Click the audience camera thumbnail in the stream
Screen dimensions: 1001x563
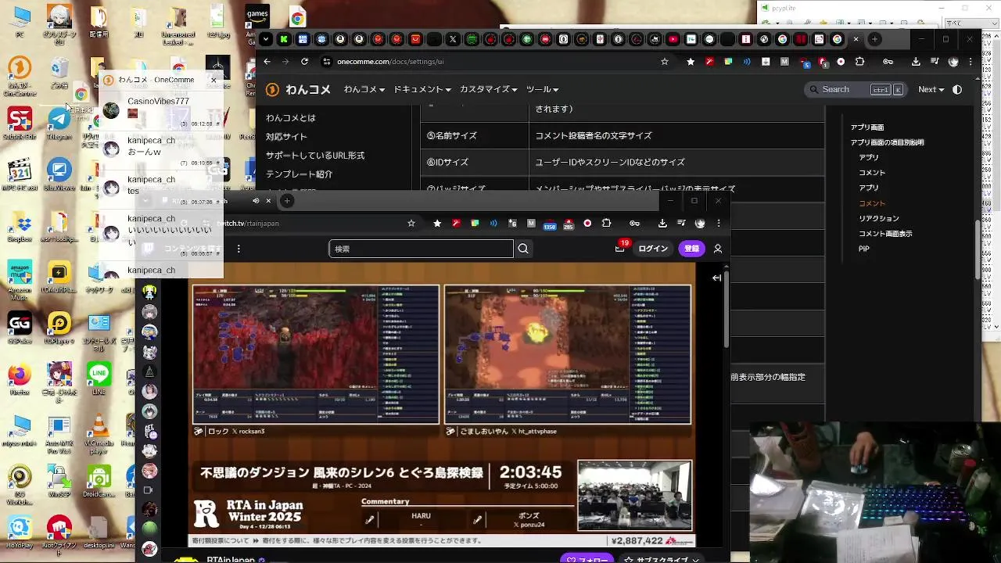point(634,495)
